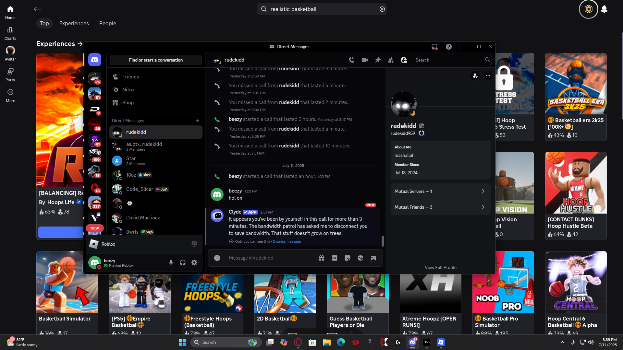Clear the Roblox search text

(x=382, y=9)
